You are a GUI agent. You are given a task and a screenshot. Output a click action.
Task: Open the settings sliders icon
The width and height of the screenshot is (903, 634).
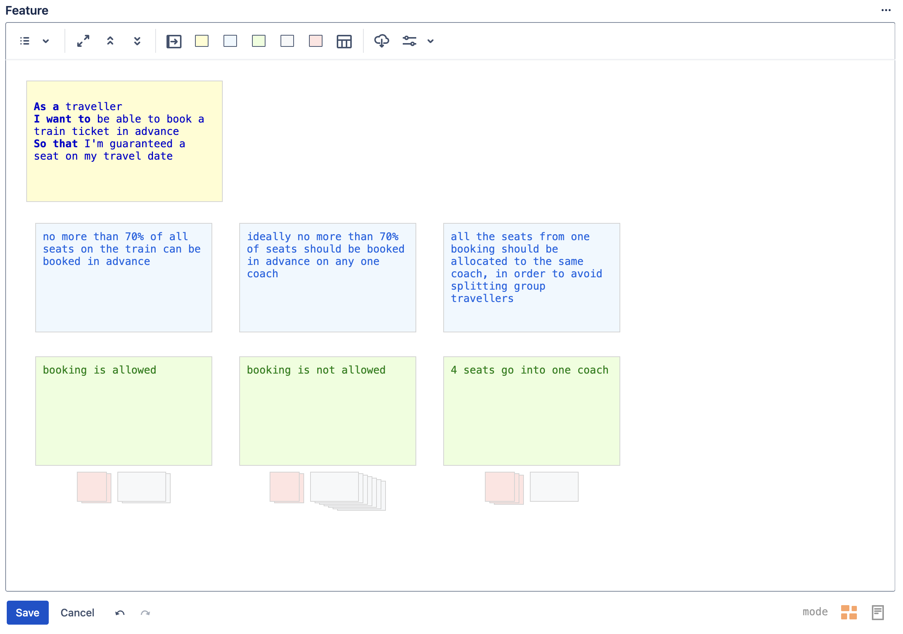409,41
